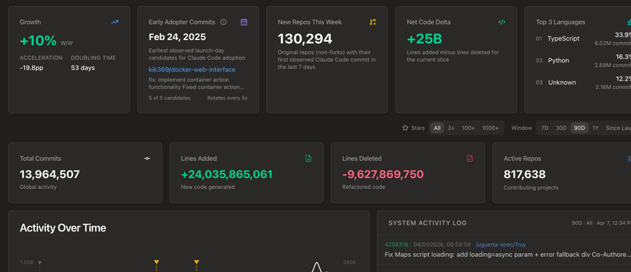Click the 817,638 active repos value
Screen dimensions: 631x272
pyautogui.click(x=525, y=174)
